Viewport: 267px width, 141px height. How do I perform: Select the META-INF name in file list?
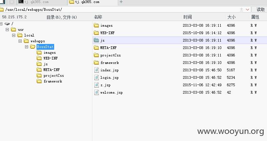(x=108, y=48)
